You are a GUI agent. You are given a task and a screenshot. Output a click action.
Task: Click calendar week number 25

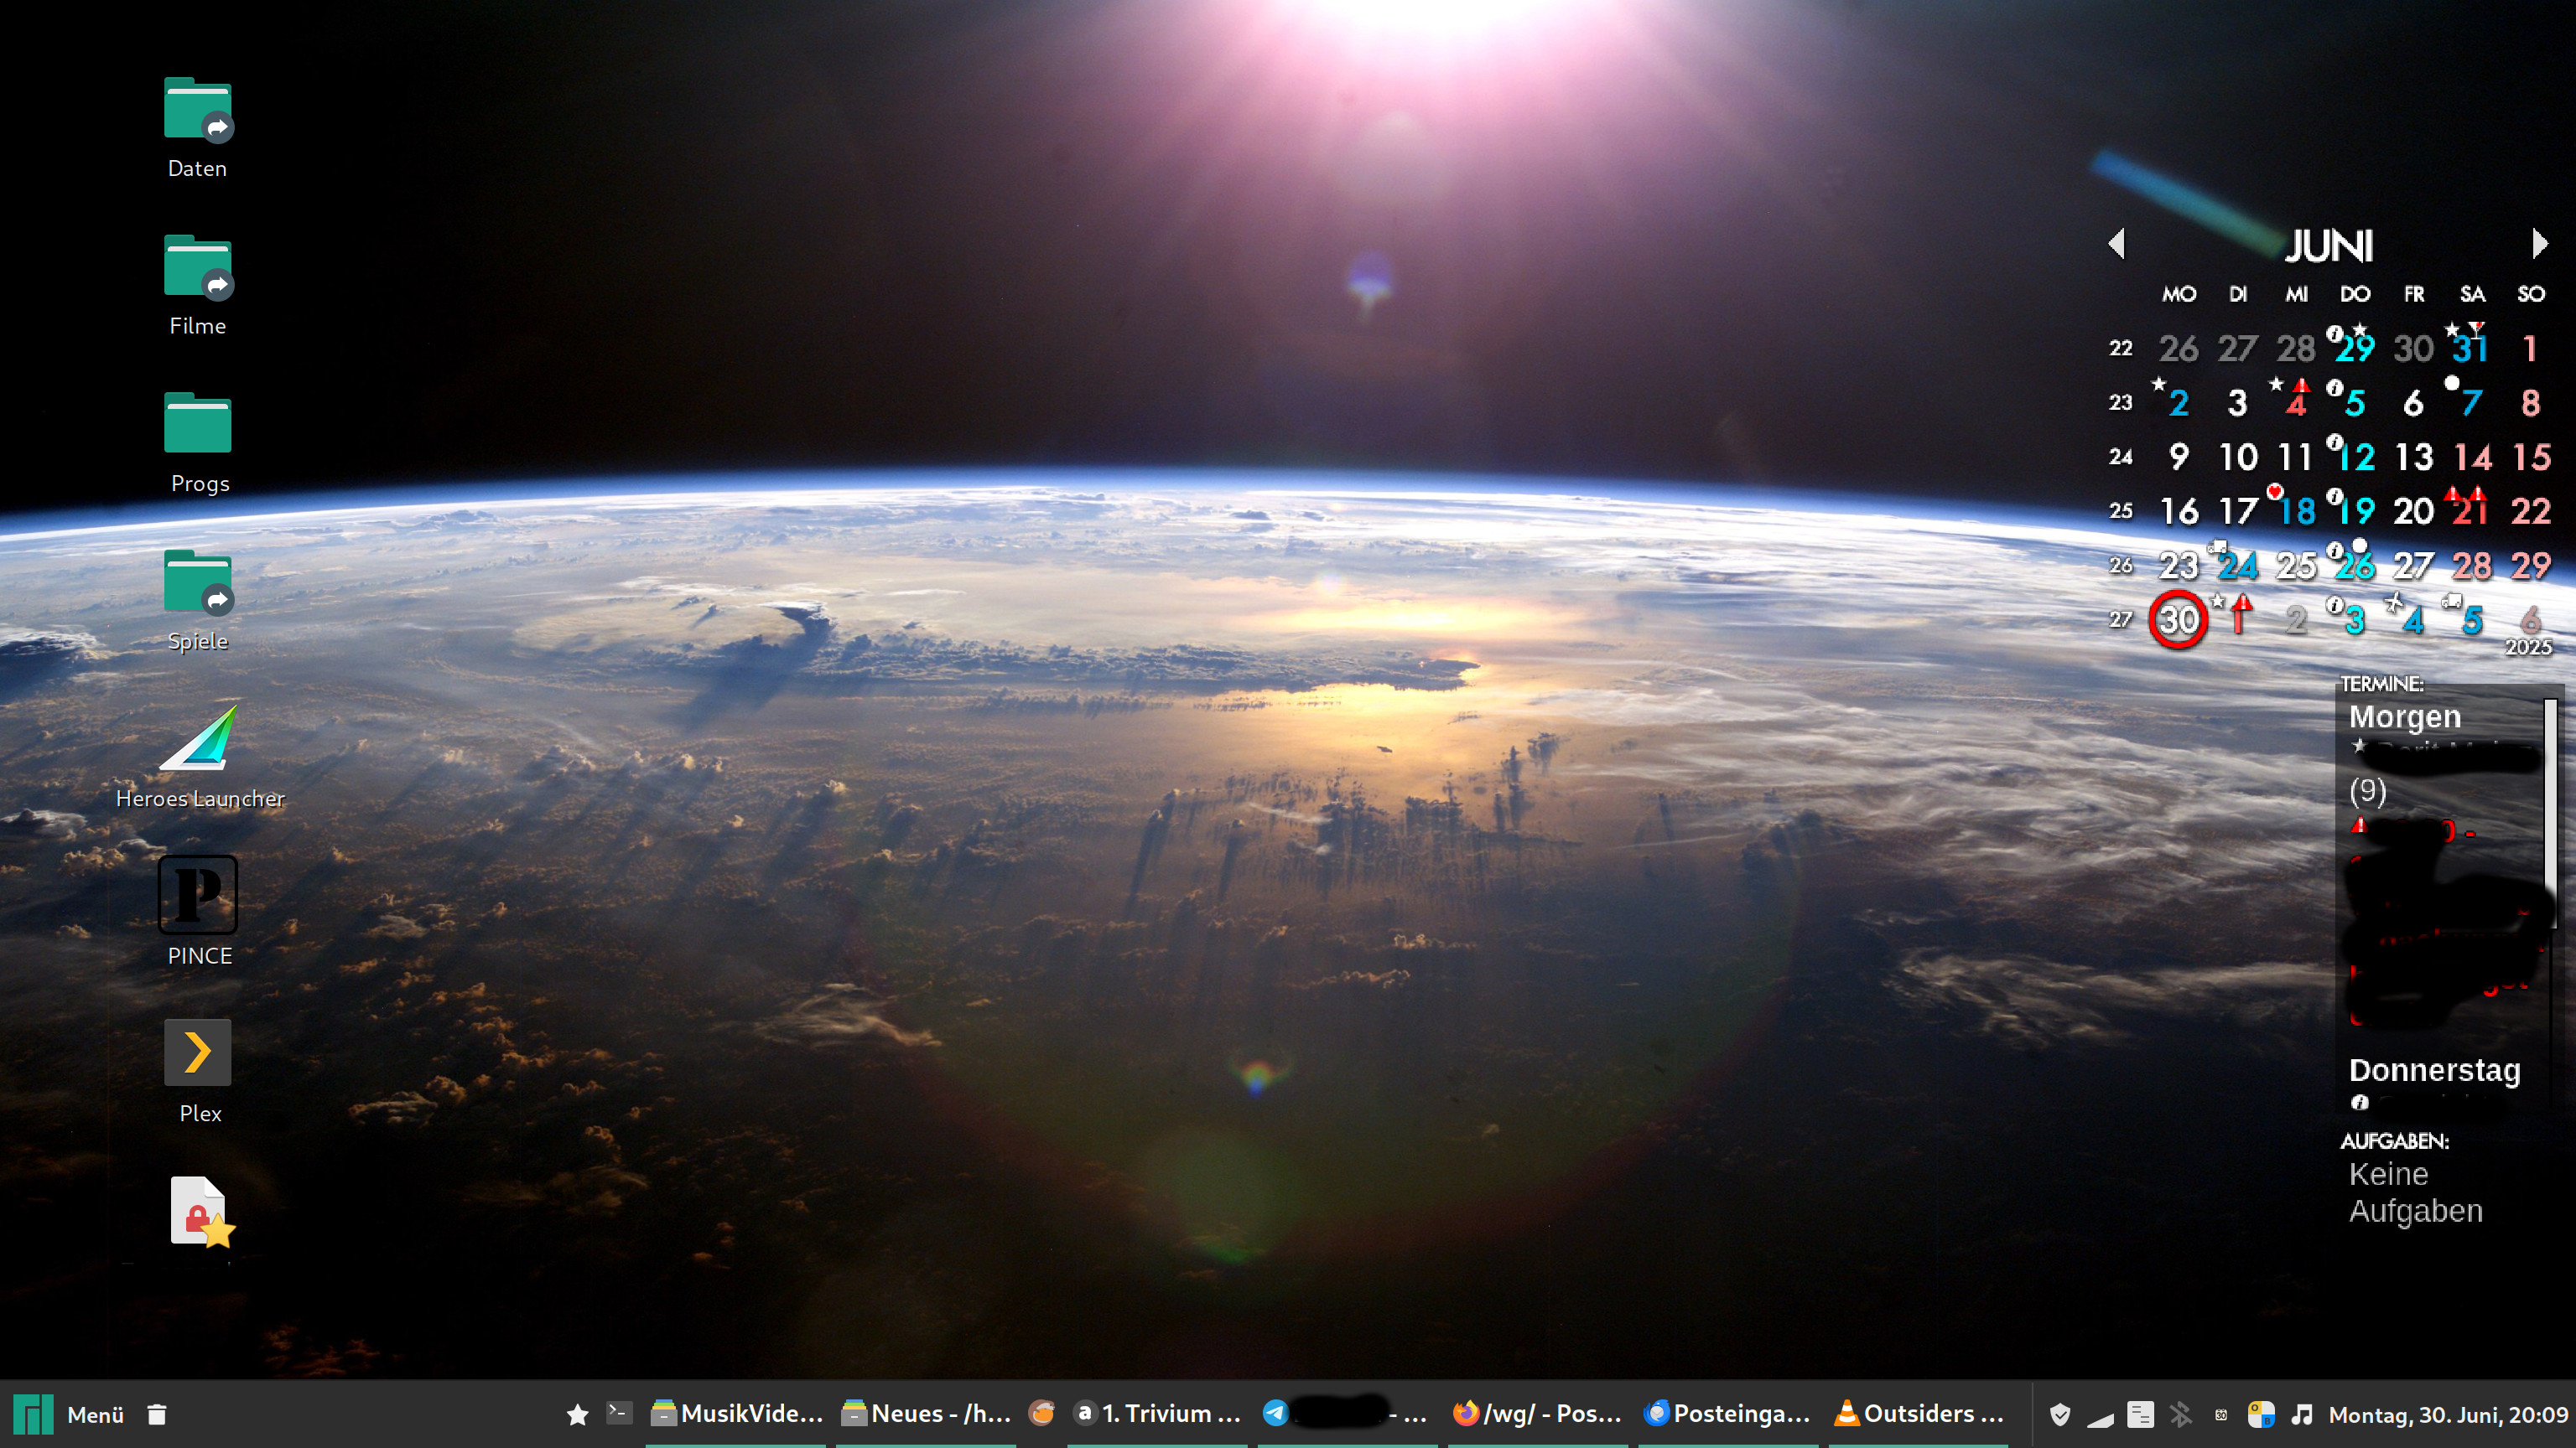tap(2120, 512)
